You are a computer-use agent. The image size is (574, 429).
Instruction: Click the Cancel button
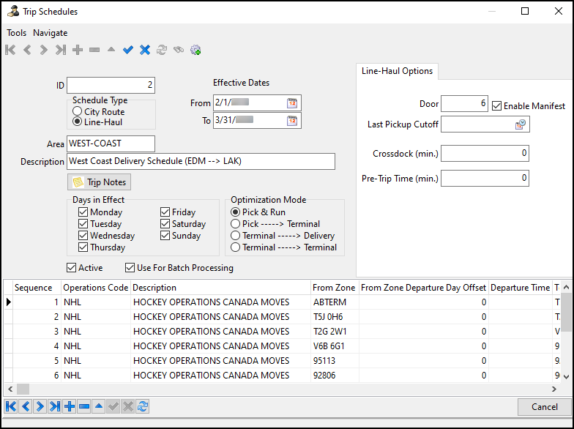(544, 406)
